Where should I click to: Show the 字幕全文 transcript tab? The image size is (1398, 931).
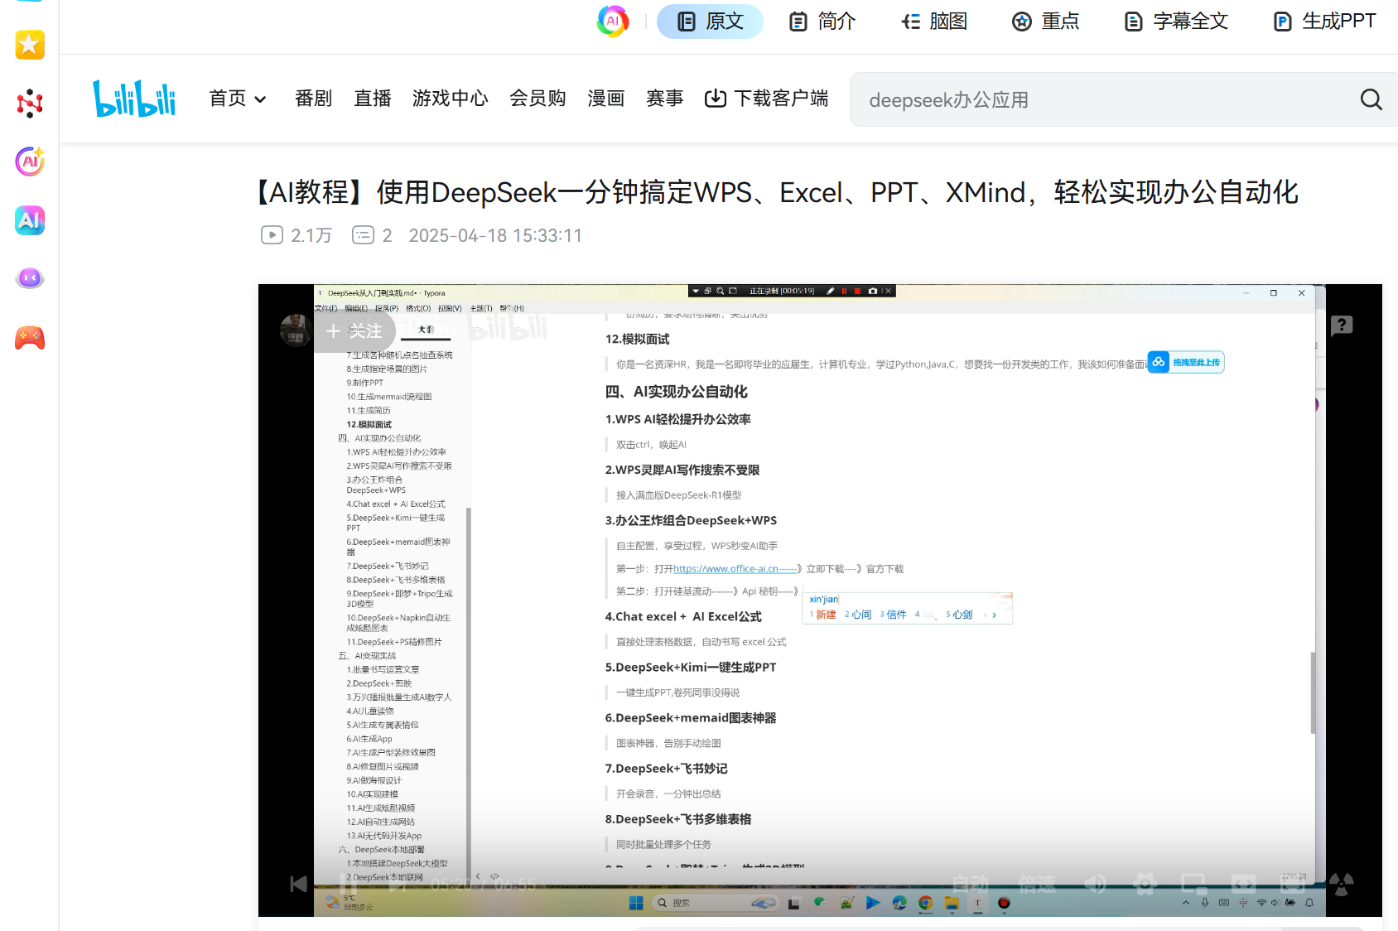[x=1175, y=22]
